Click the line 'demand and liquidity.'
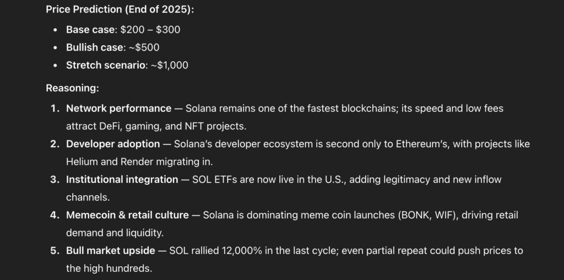The image size is (564, 280). tap(115, 233)
